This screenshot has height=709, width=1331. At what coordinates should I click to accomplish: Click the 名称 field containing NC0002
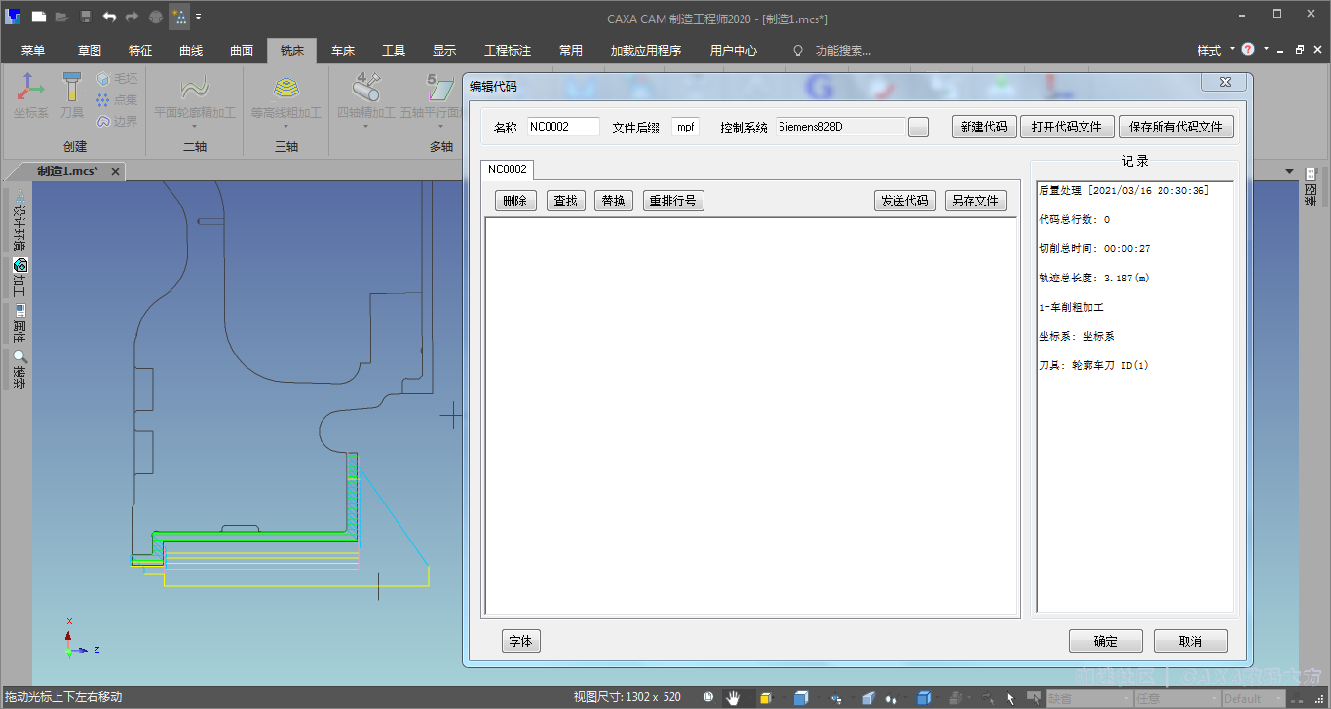point(563,127)
